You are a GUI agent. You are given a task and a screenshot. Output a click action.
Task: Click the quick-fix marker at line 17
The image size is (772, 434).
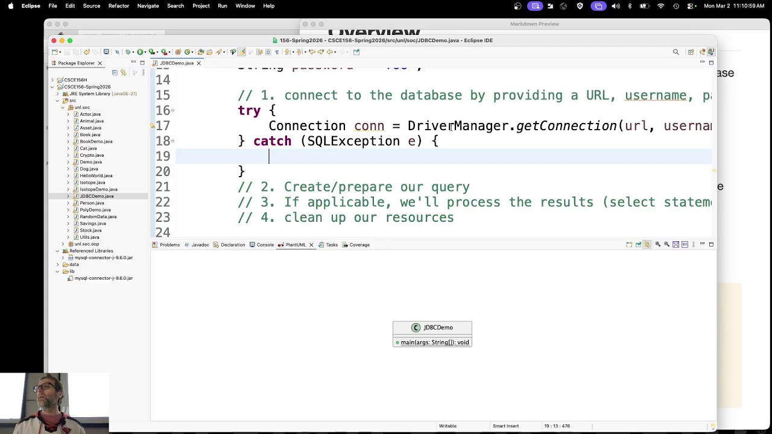(x=153, y=126)
